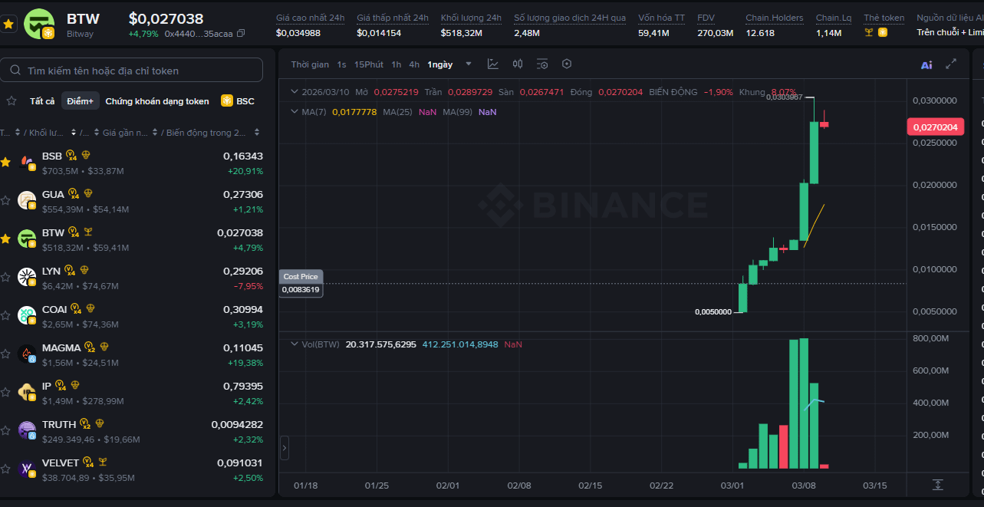Click the FDV label

pos(706,18)
